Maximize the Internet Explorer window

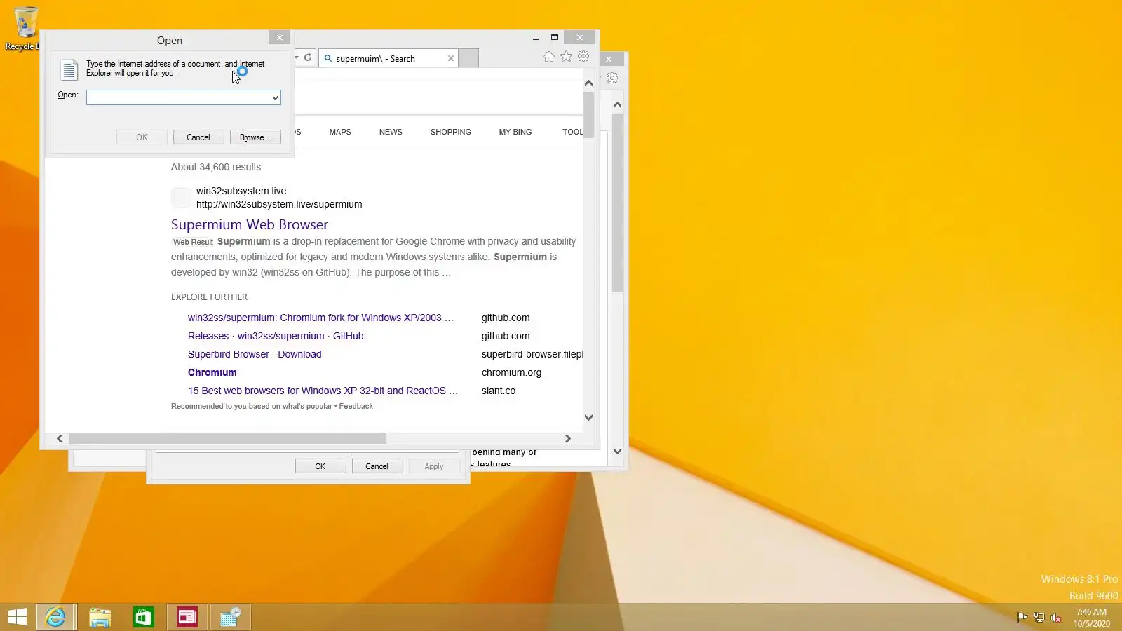tap(555, 38)
